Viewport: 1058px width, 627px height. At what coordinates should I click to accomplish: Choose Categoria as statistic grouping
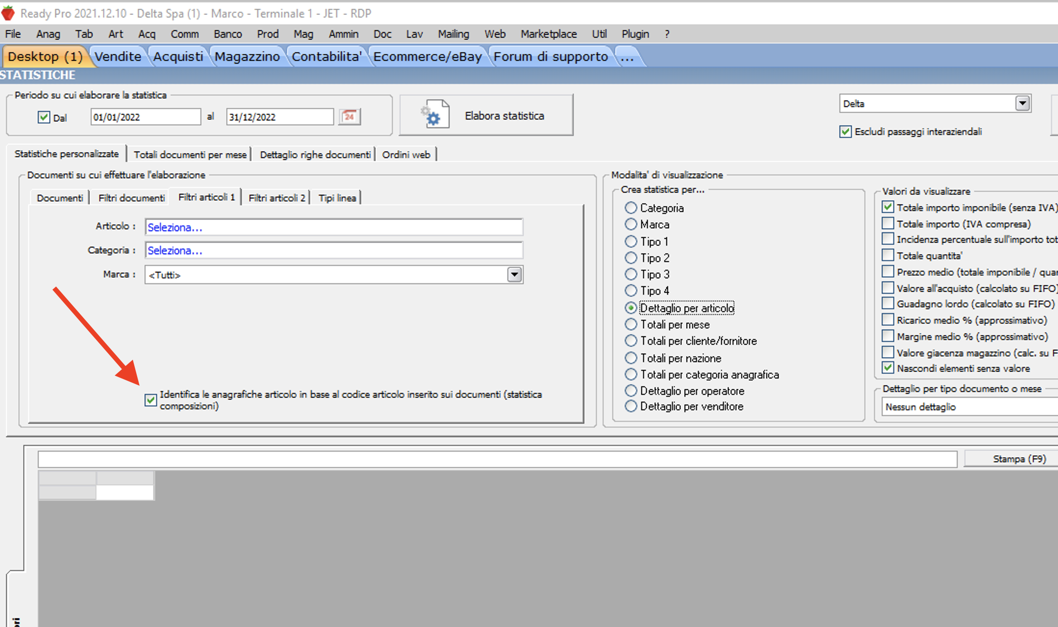(x=631, y=208)
